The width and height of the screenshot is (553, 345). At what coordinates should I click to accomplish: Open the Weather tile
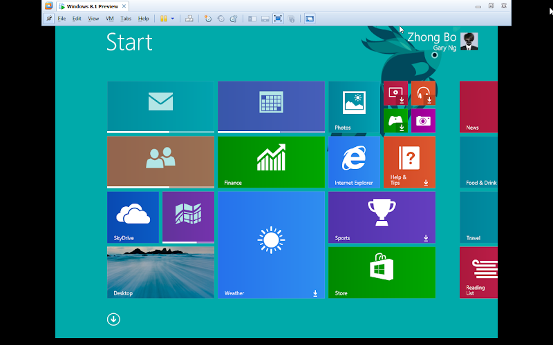point(271,245)
